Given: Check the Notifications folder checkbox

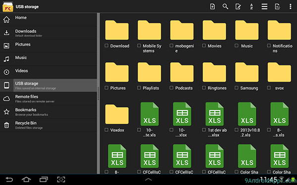Looking at the screenshot, I should tap(269, 45).
